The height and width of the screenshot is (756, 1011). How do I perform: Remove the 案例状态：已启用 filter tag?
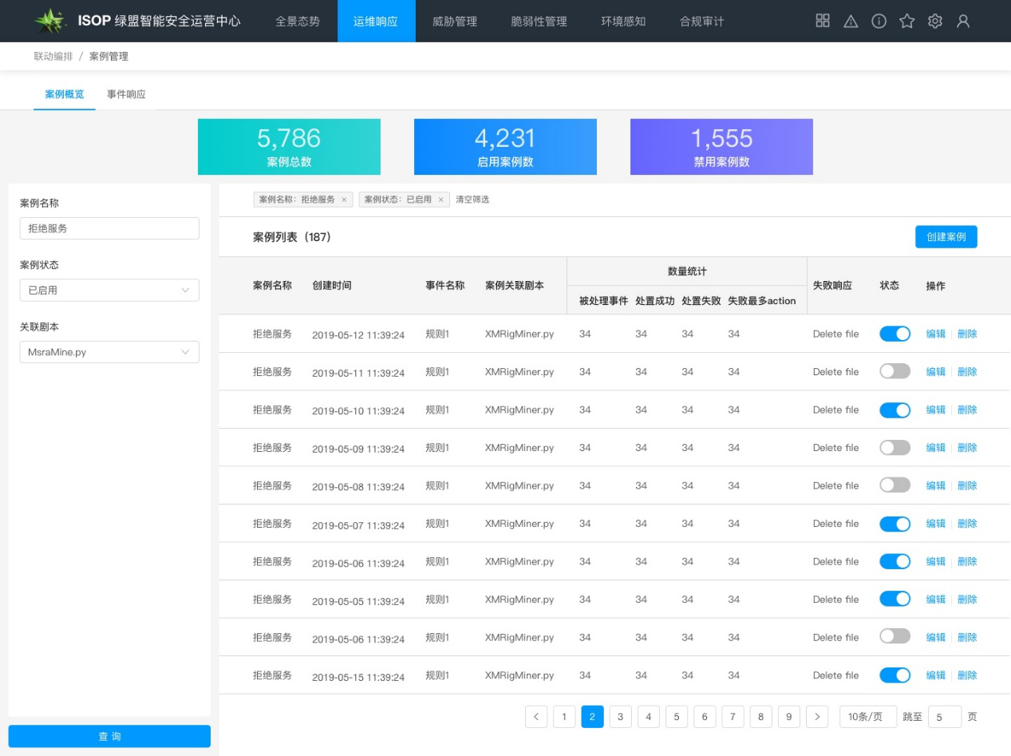pos(440,200)
